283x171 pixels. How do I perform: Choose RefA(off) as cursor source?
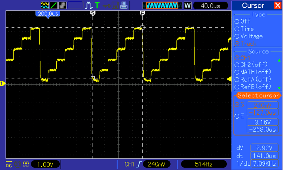[253, 79]
